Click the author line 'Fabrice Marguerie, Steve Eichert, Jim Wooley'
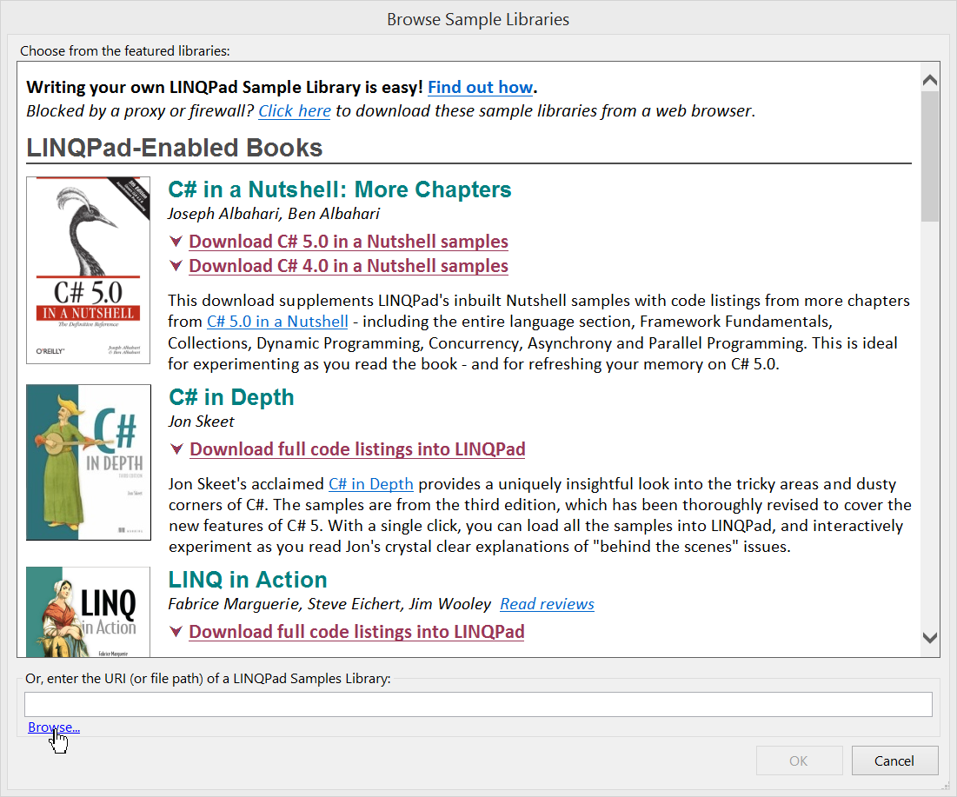 (329, 604)
